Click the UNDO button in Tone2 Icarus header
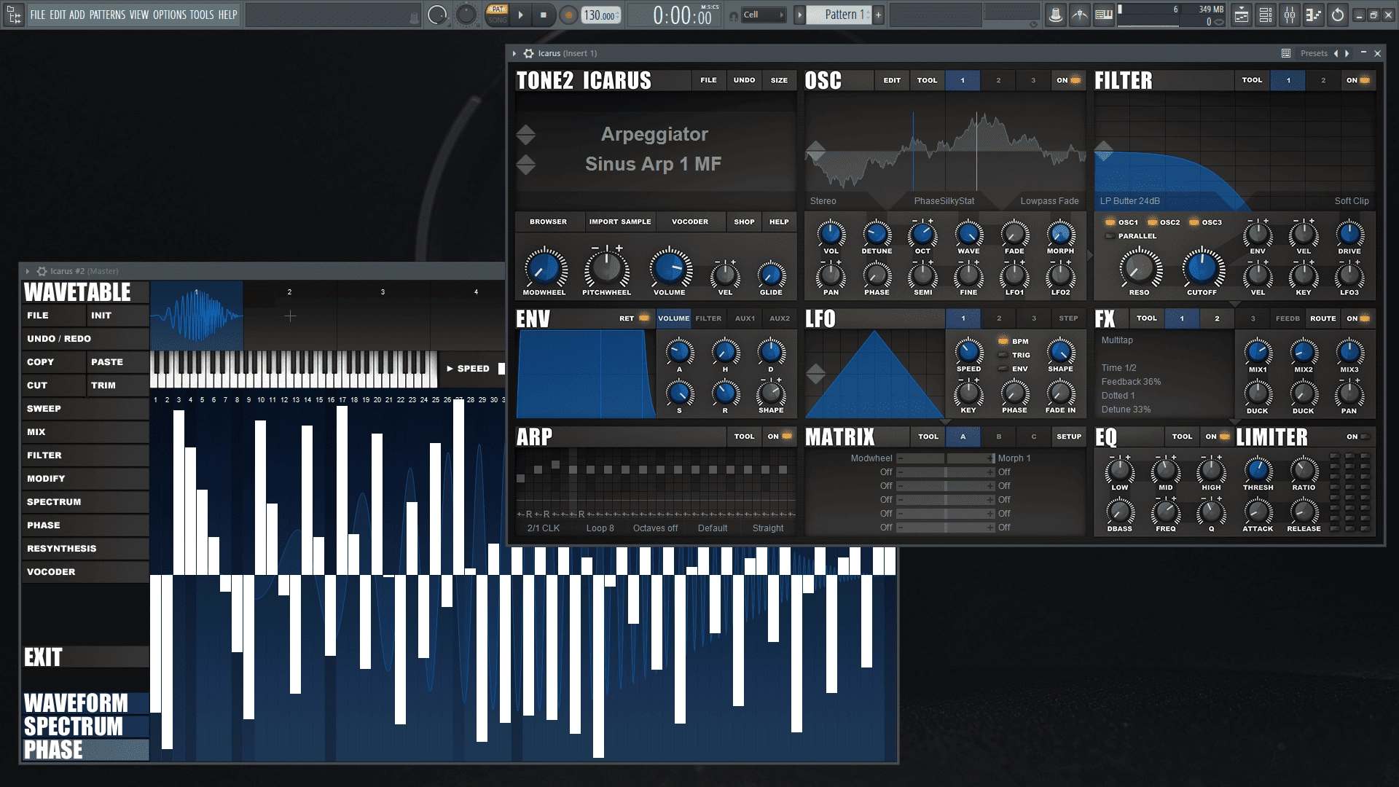This screenshot has height=787, width=1399. (744, 80)
